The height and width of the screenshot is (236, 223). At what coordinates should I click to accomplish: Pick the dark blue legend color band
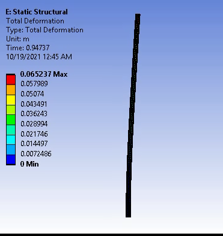(11, 159)
